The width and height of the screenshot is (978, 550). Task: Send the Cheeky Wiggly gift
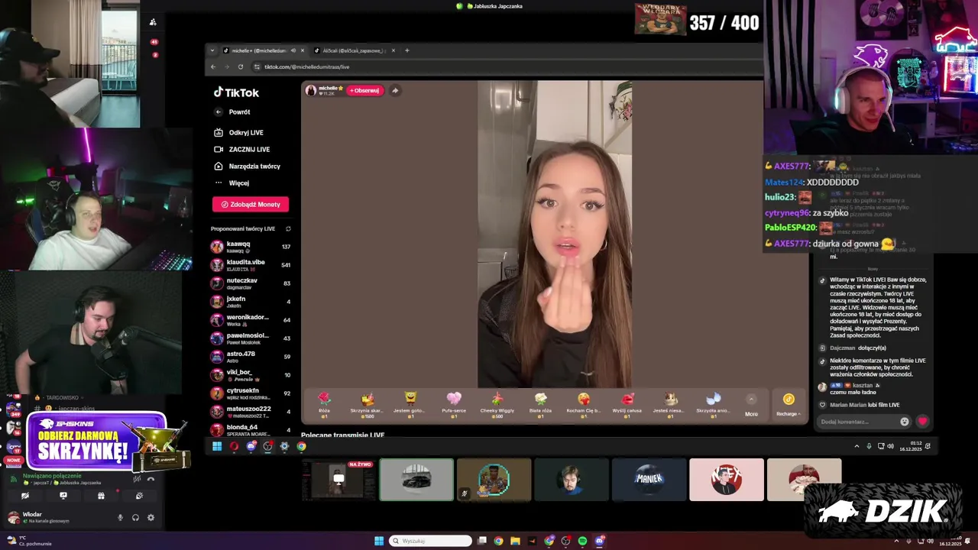tap(497, 404)
